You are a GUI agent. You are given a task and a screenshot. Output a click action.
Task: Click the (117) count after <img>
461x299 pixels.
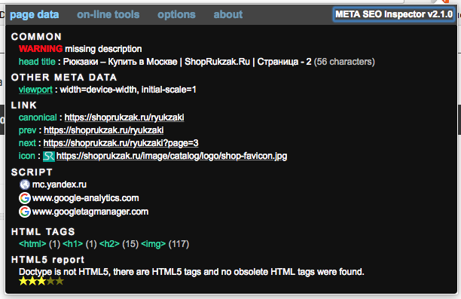coord(179,244)
